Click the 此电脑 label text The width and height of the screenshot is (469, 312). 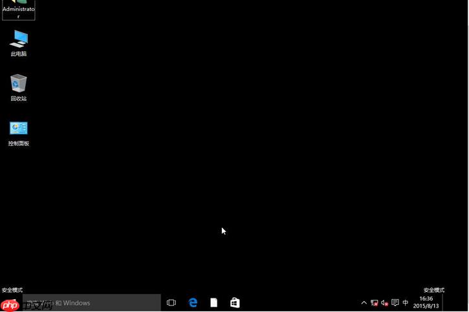(19, 54)
